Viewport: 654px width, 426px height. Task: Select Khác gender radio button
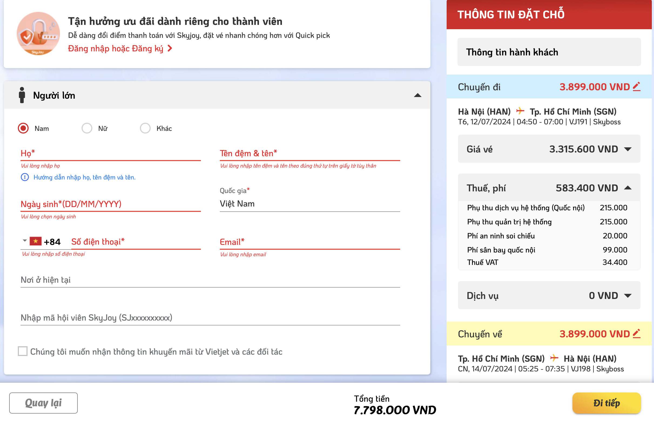145,128
